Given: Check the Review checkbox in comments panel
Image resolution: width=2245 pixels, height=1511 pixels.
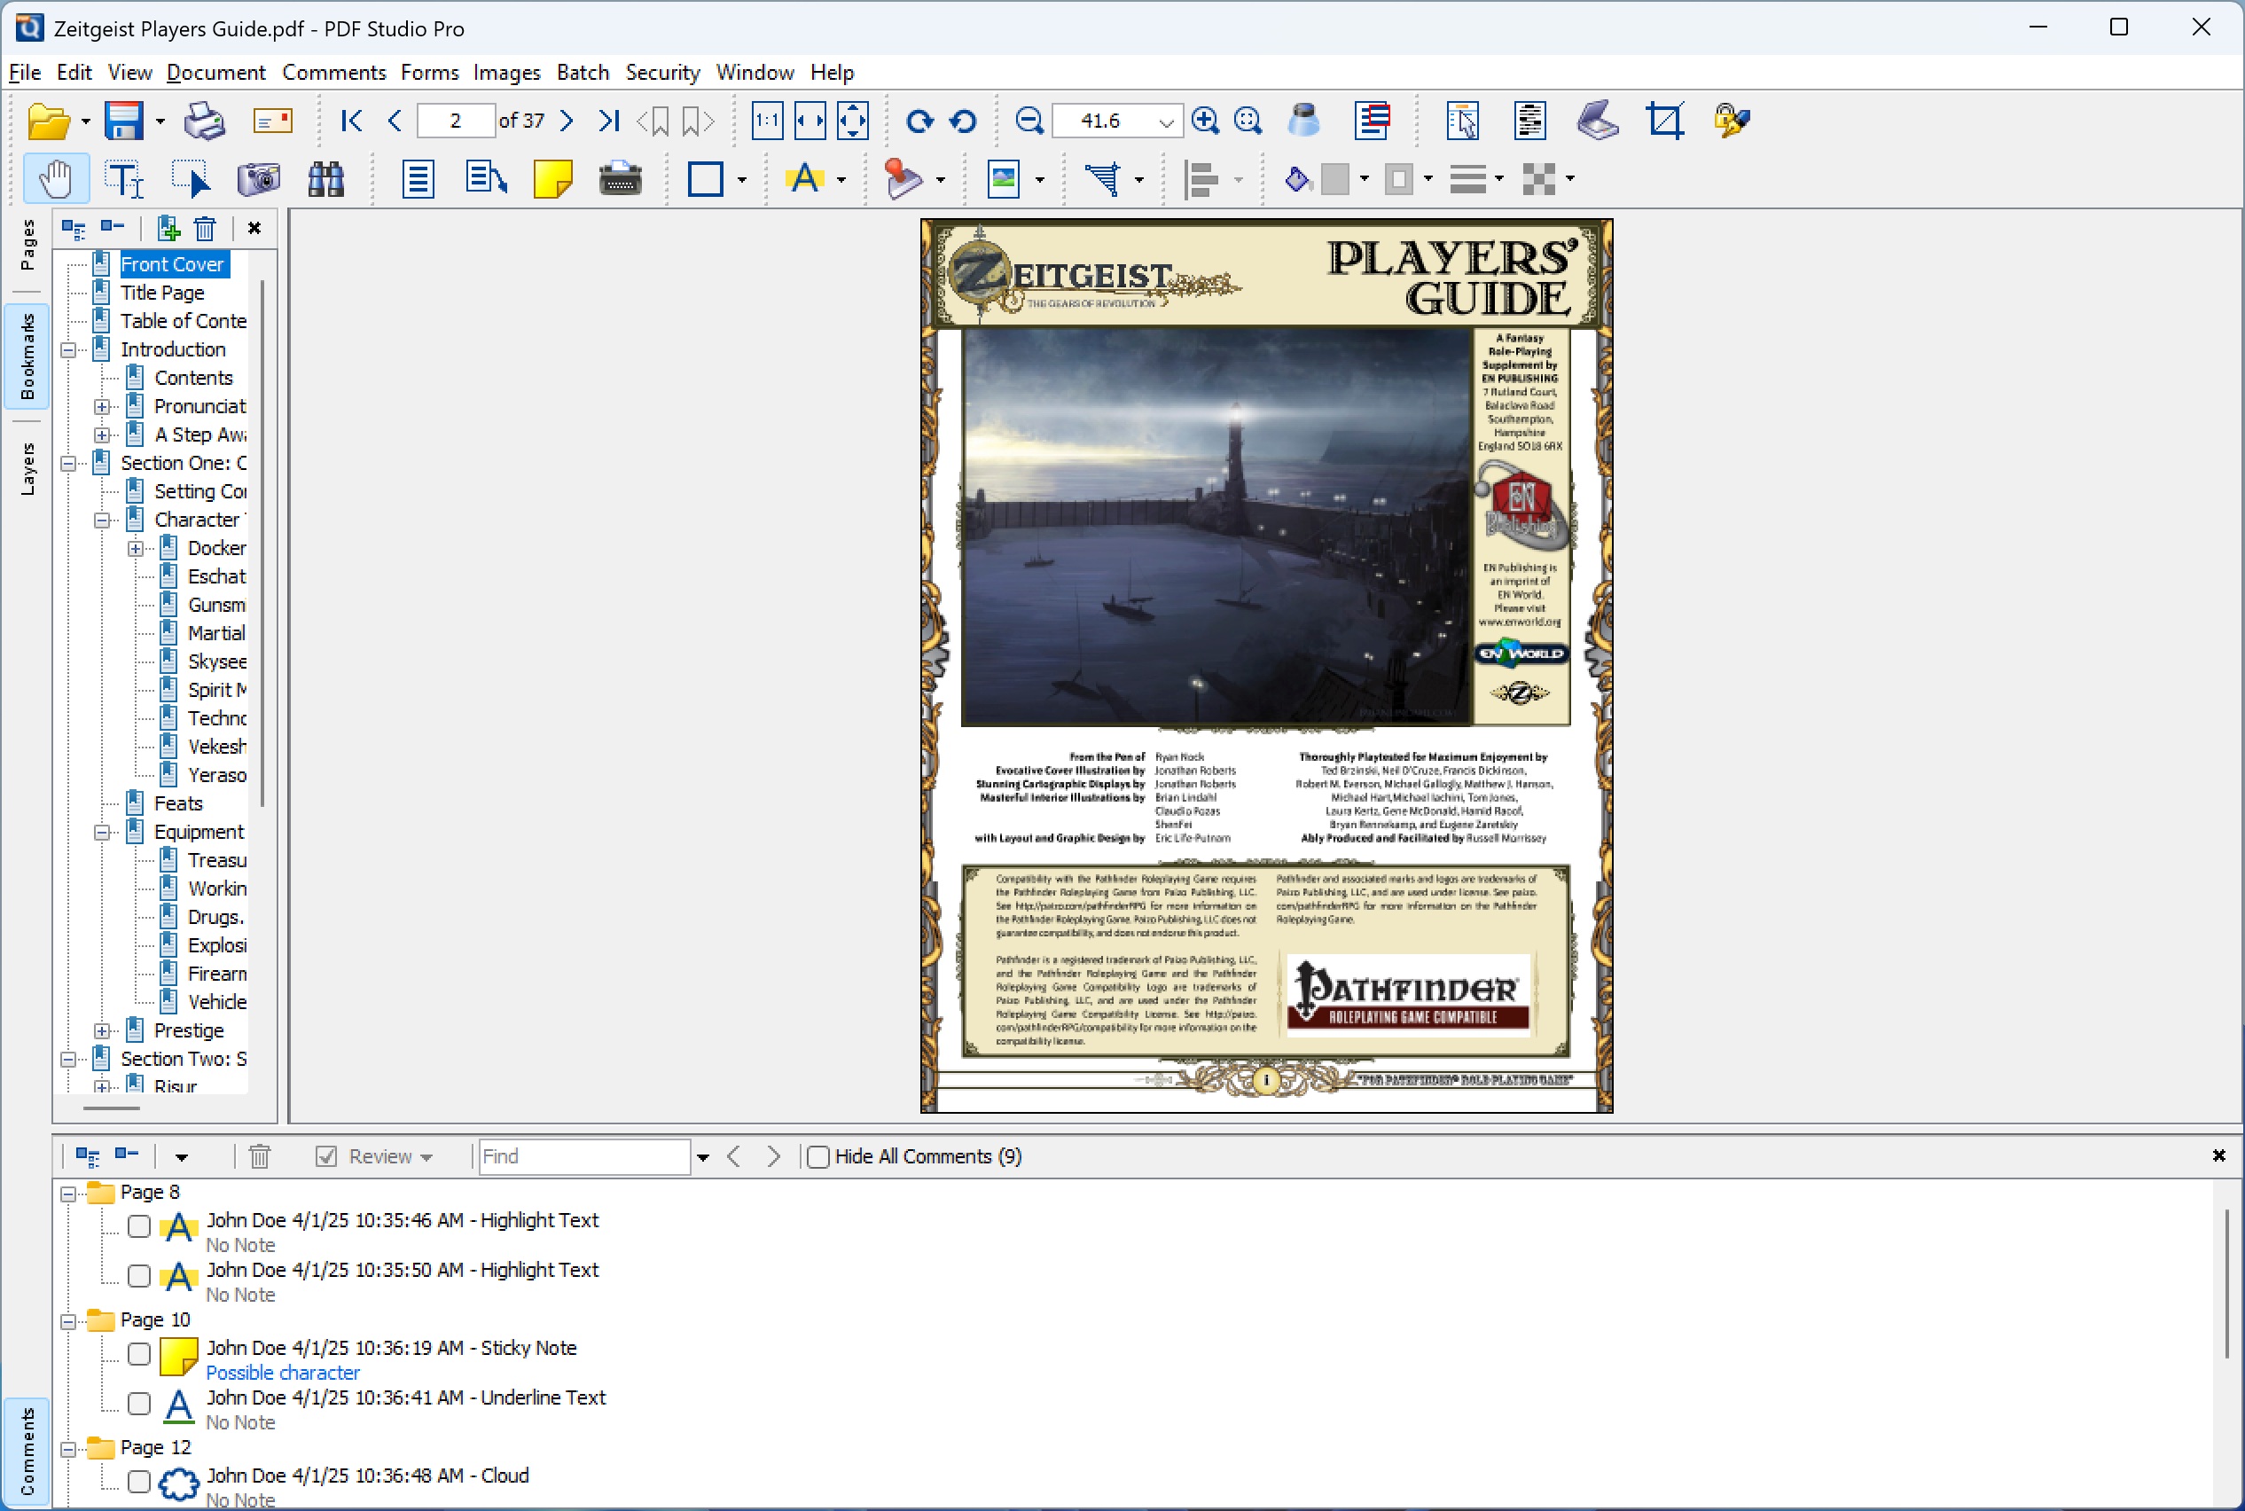Looking at the screenshot, I should (325, 1156).
